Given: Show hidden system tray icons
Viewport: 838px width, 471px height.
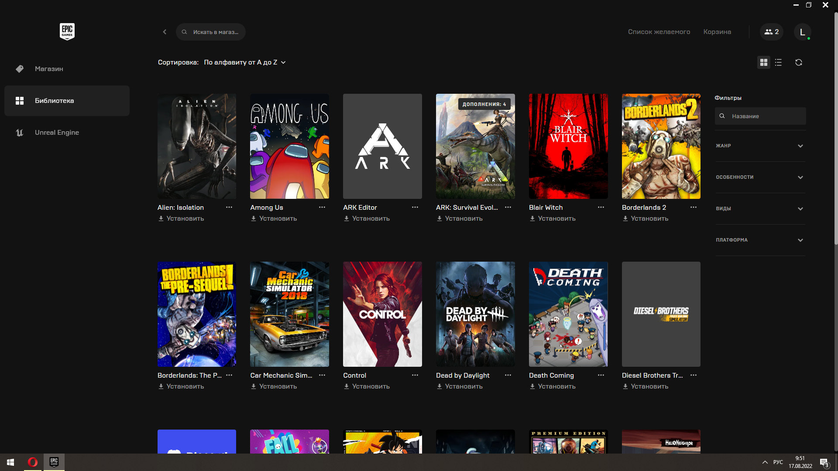Looking at the screenshot, I should tap(765, 462).
